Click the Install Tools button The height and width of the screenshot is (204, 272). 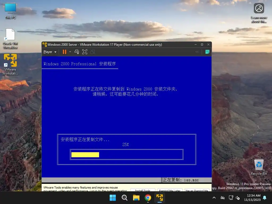click(x=143, y=190)
